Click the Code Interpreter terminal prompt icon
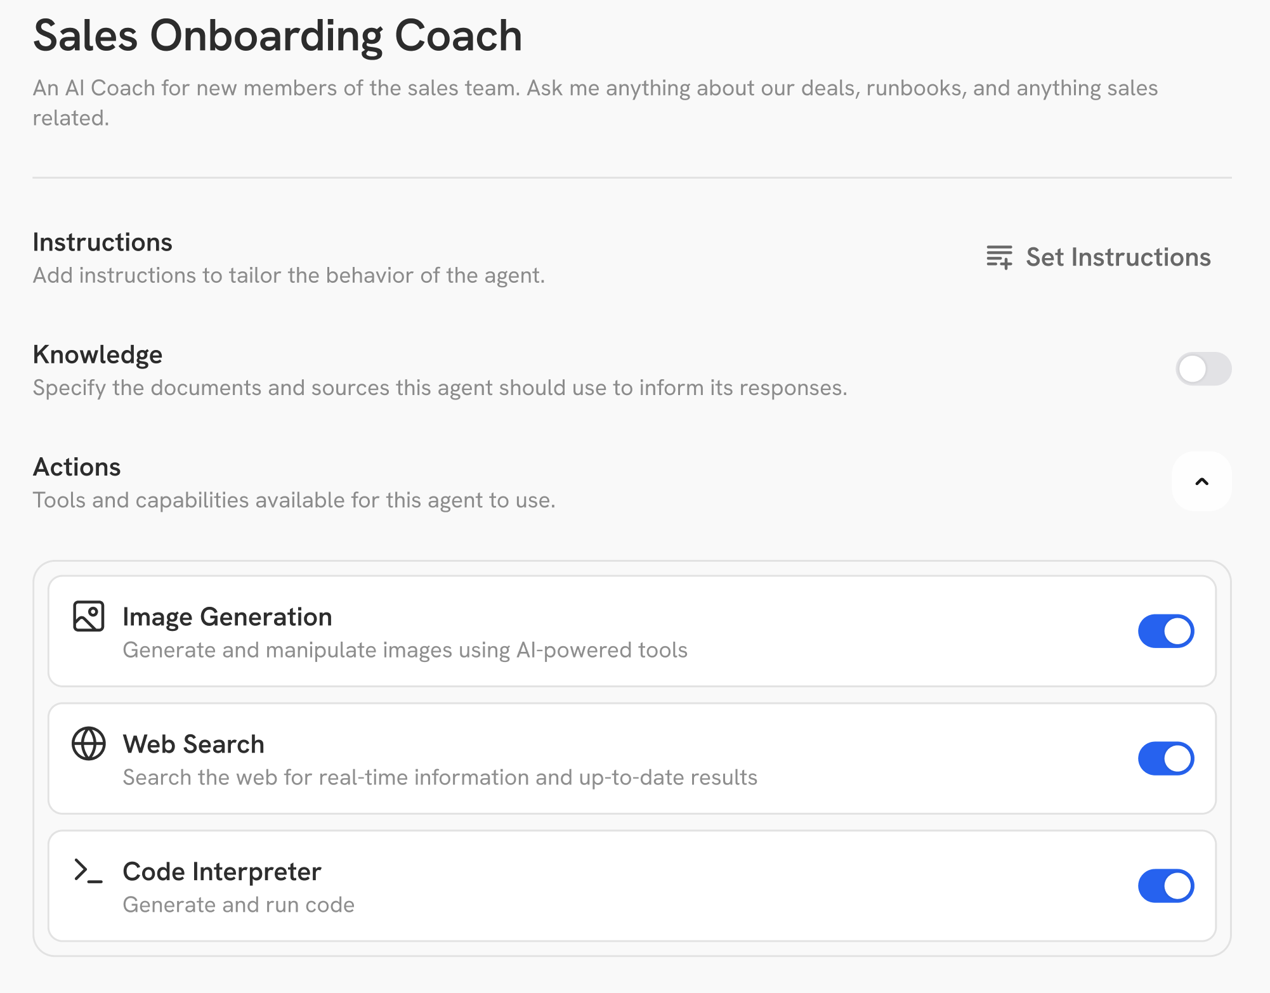 coord(88,871)
